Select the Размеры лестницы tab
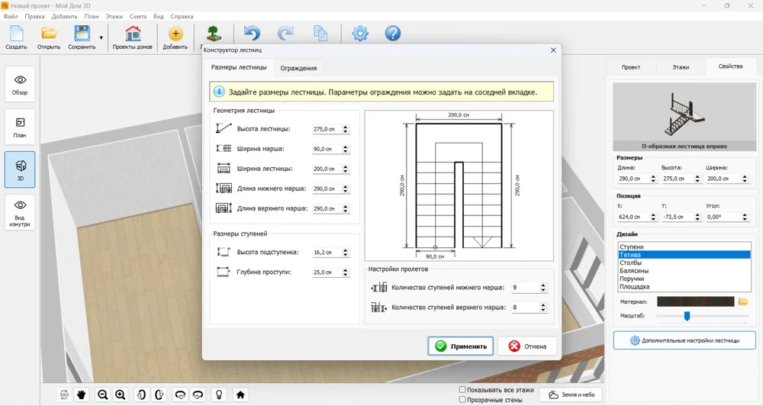The image size is (763, 406). click(238, 67)
